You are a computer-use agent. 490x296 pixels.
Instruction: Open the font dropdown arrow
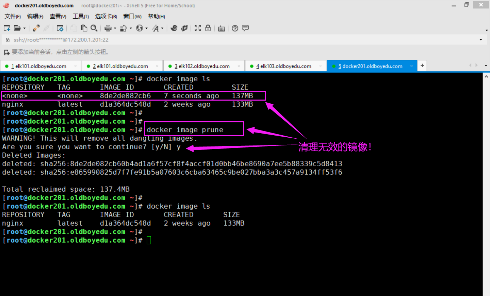[162, 28]
